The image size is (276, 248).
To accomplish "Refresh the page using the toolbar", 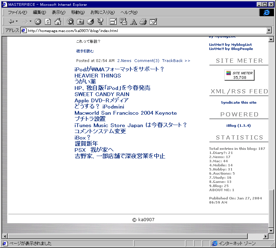I will pos(48,22).
